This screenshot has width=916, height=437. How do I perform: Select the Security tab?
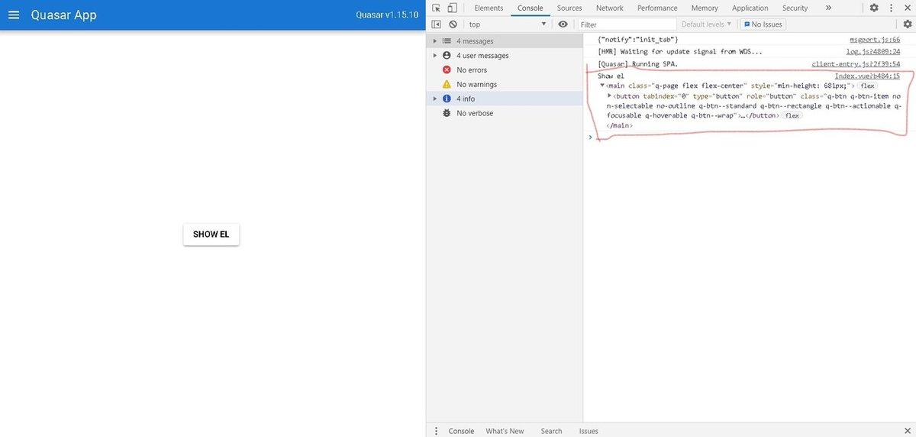(795, 8)
